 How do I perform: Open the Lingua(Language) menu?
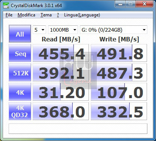[x=82, y=15]
